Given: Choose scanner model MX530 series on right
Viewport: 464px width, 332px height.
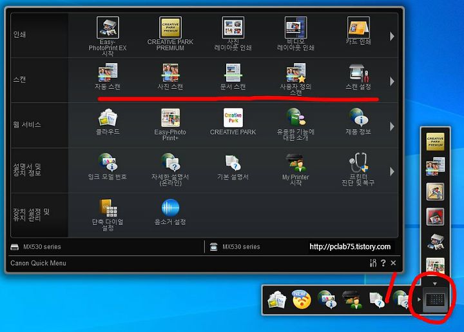Looking at the screenshot, I should [x=235, y=247].
